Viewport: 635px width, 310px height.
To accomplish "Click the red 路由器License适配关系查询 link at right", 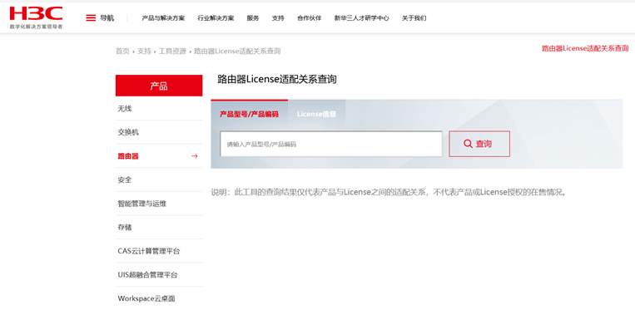I will (x=585, y=48).
